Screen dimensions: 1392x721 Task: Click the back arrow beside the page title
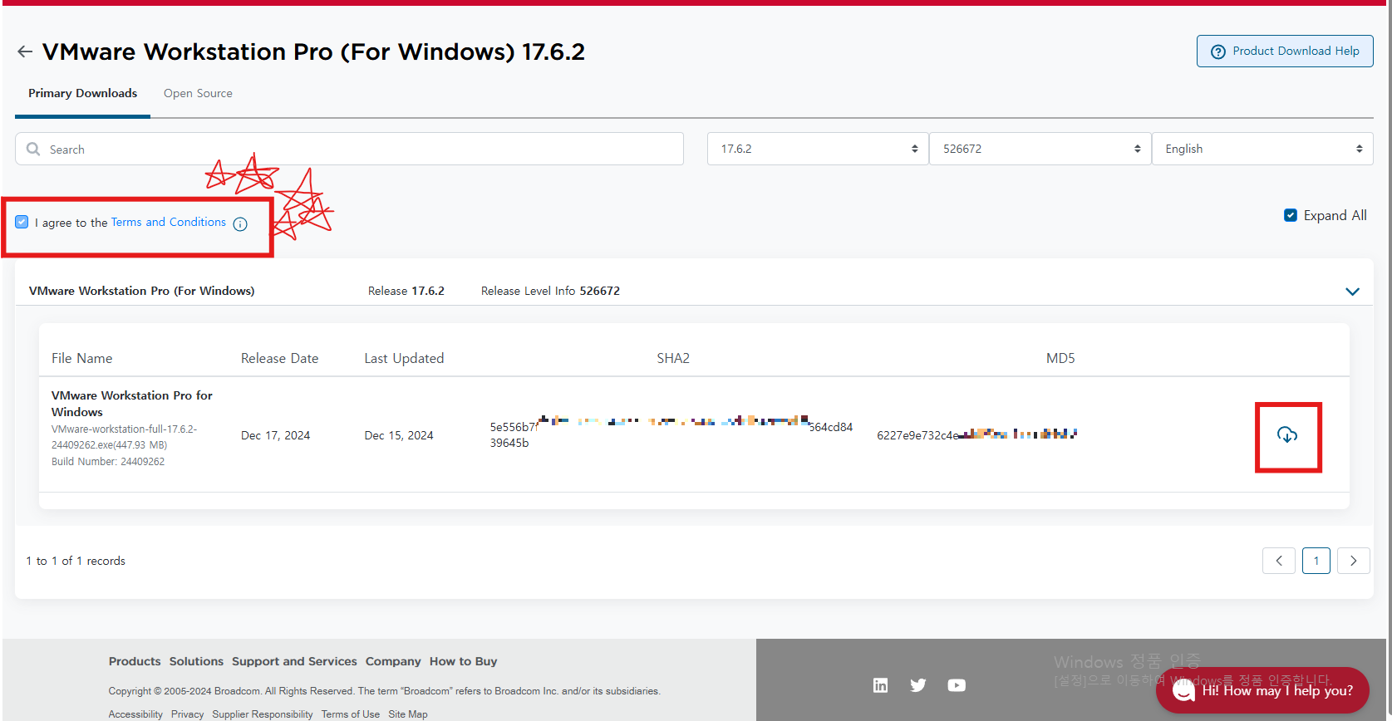click(25, 51)
